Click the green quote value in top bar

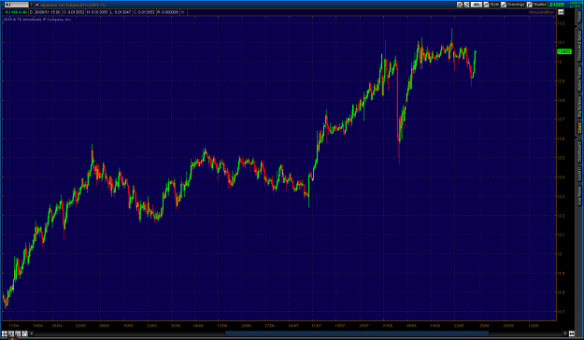557,5
